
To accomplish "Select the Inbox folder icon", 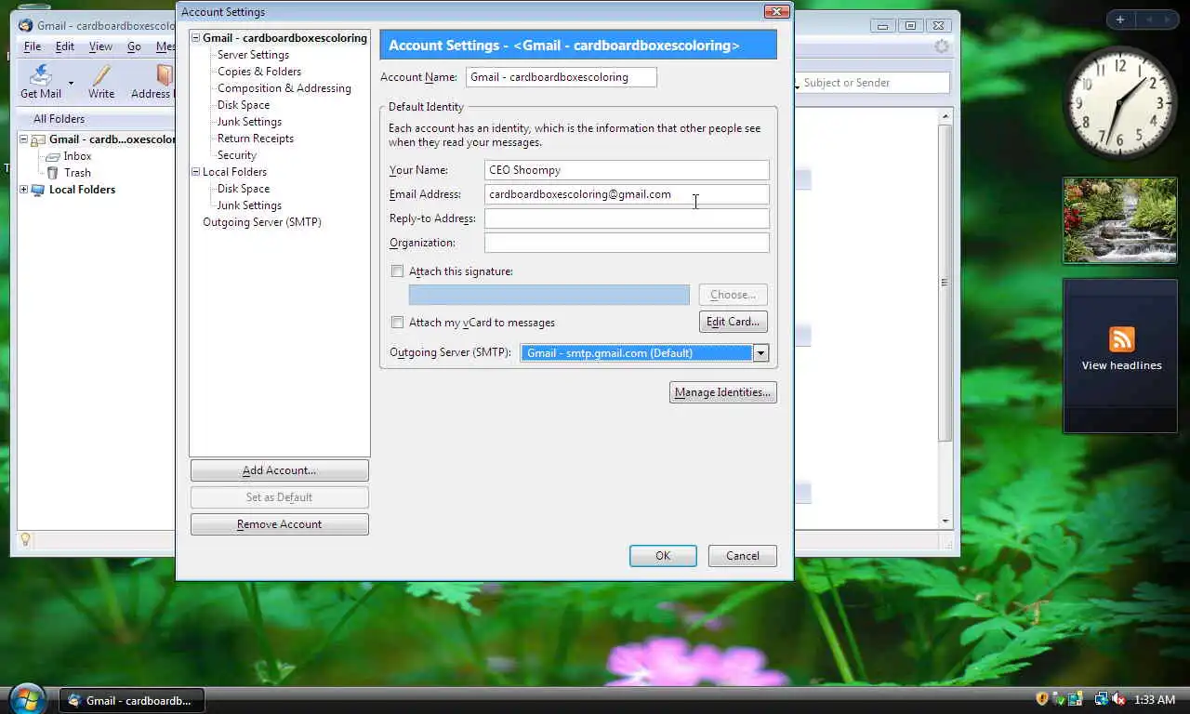I will (x=53, y=157).
